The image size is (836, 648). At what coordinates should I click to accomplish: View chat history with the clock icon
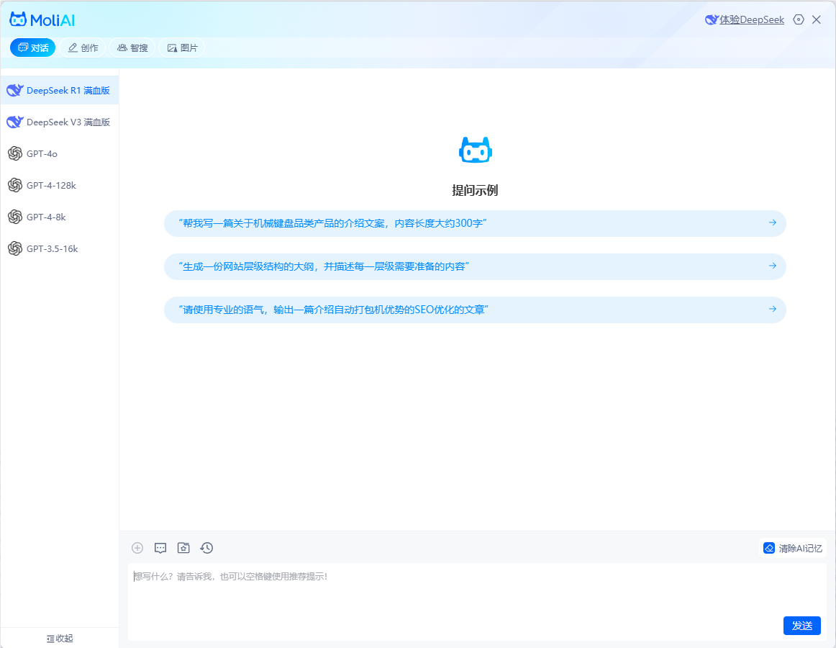point(206,548)
